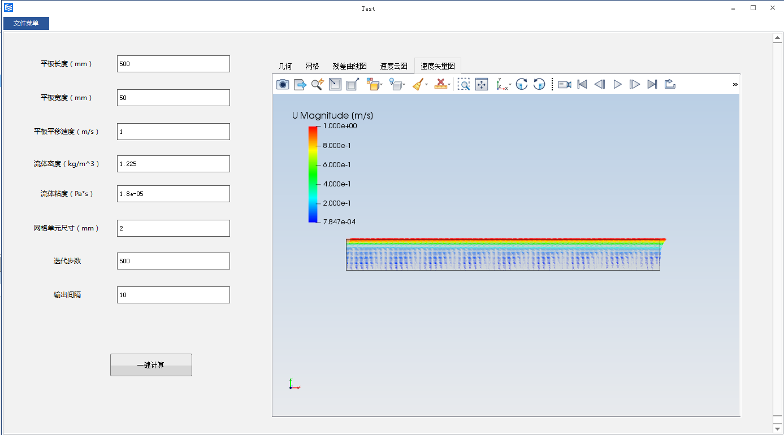This screenshot has height=435, width=784.
Task: Click the 平板长度 input field
Action: (174, 64)
